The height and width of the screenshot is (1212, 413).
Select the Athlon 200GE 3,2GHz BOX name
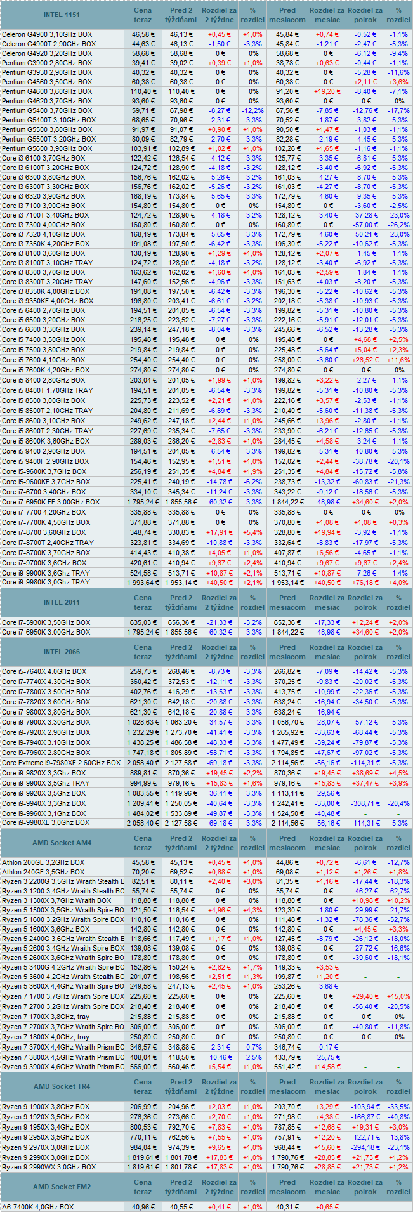coord(43,862)
